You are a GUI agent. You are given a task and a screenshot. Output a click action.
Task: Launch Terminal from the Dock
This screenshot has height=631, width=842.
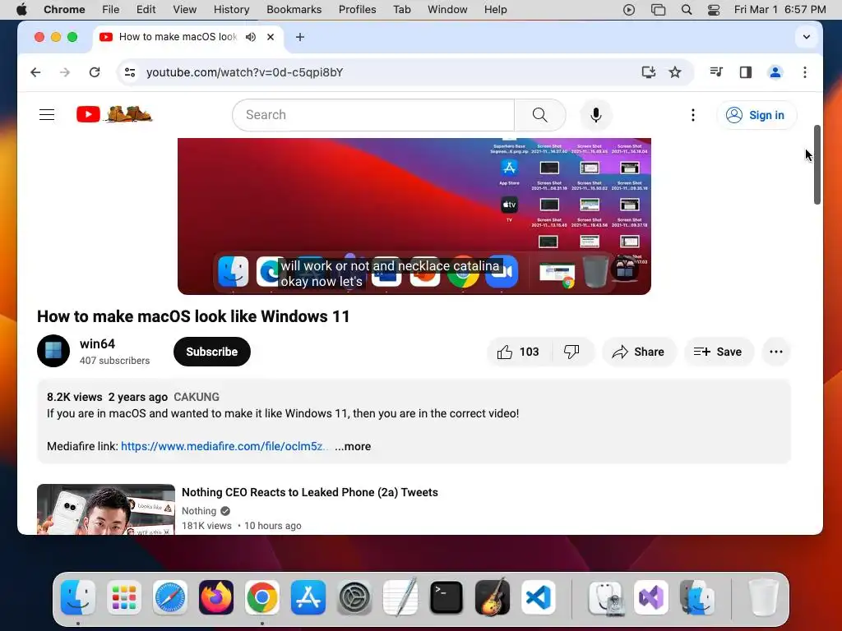[446, 597]
